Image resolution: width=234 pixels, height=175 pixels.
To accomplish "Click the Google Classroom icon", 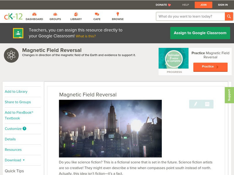I will point(18,33).
